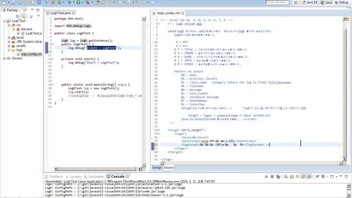Click the New file toolbar icon
This screenshot has width=352, height=198.
tap(4, 2)
